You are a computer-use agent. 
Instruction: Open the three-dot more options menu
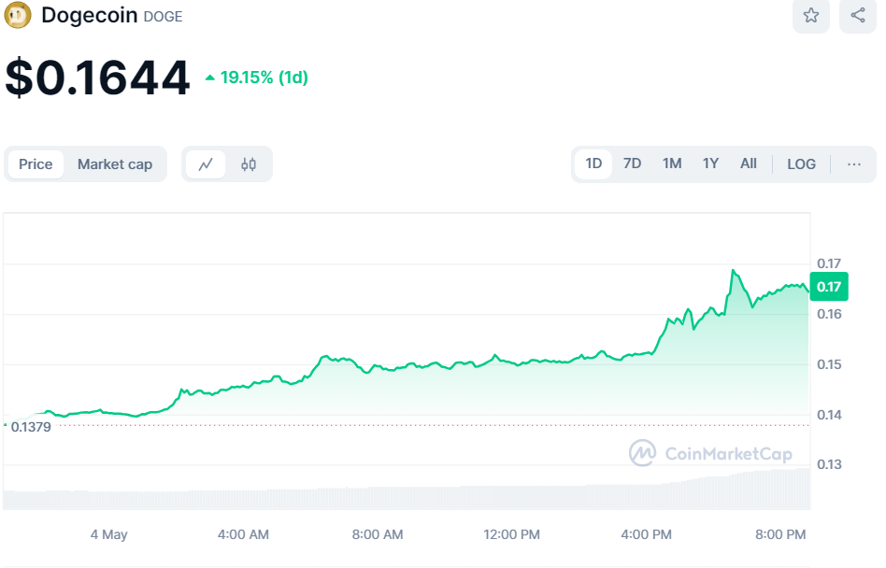pyautogui.click(x=854, y=164)
